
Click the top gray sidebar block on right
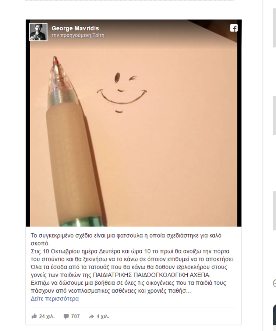[275, 28]
